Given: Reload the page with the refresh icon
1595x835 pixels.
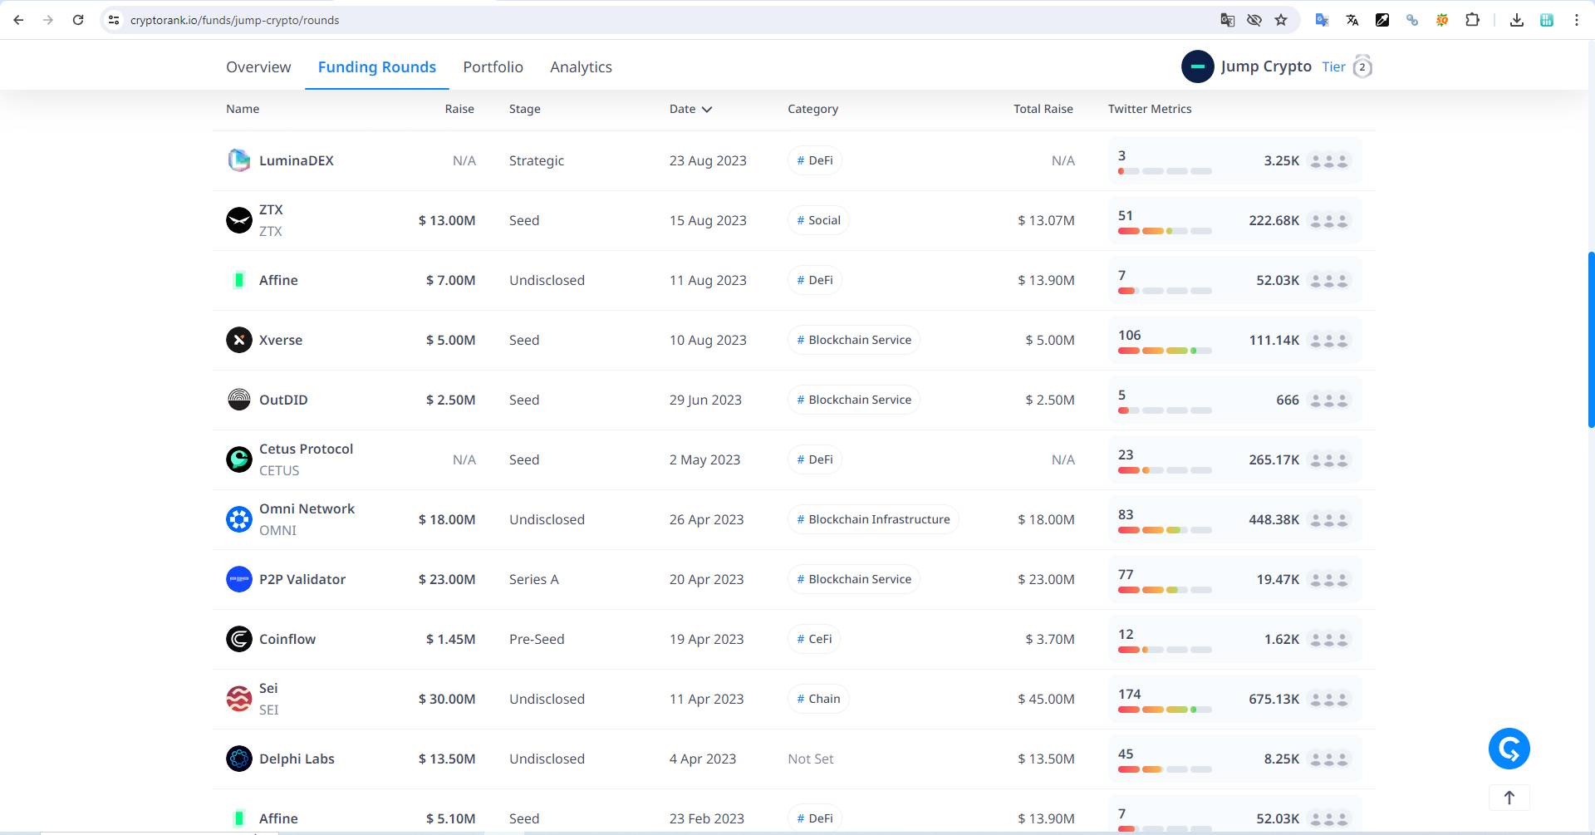Looking at the screenshot, I should (x=78, y=20).
